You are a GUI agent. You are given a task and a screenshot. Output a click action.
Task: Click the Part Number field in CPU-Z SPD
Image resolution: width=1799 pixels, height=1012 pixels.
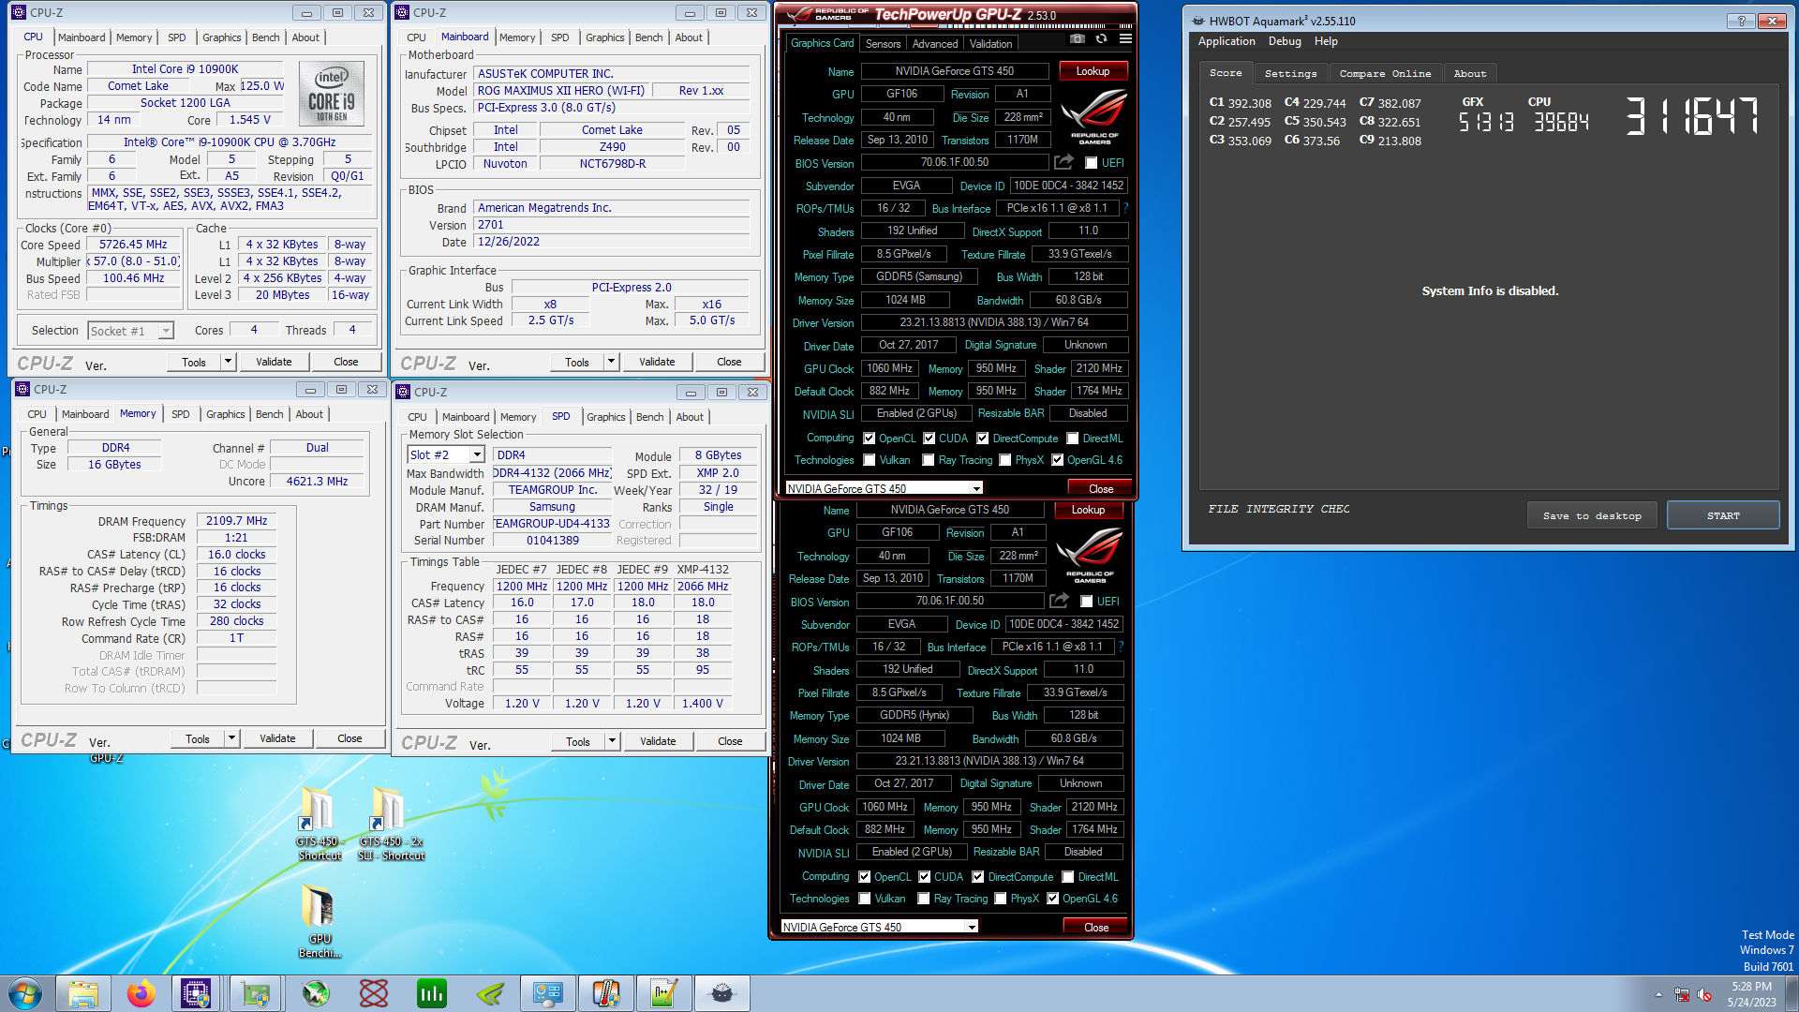tap(552, 524)
